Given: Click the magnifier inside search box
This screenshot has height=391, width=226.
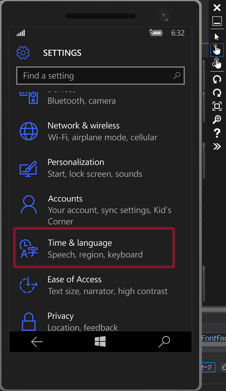Looking at the screenshot, I should pyautogui.click(x=176, y=75).
